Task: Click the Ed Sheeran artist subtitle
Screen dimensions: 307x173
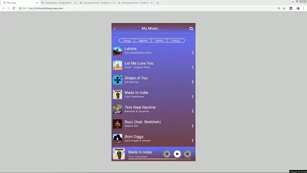Action: [x=131, y=82]
